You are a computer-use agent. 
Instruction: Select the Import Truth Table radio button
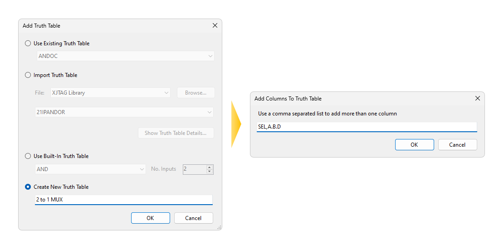(x=28, y=75)
